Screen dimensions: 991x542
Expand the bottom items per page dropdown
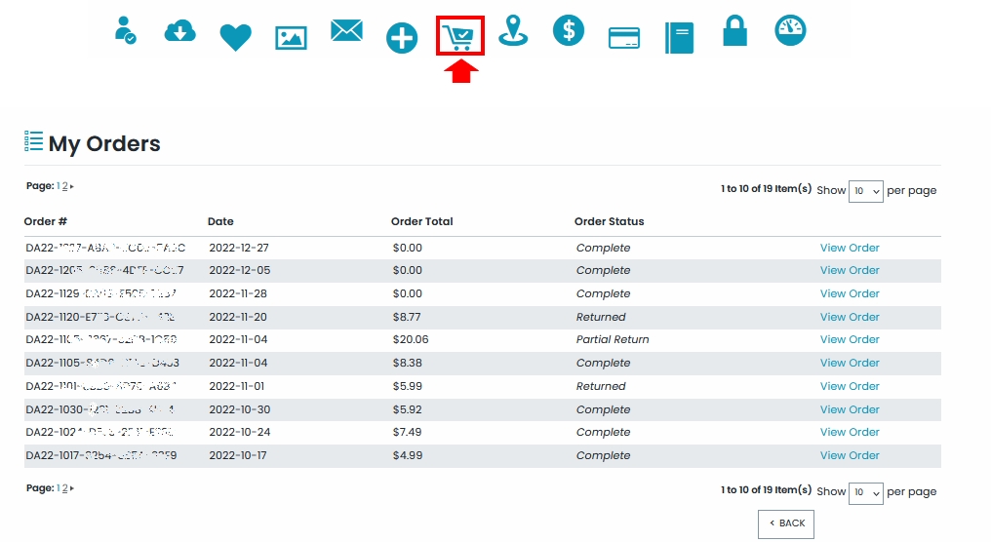pos(865,492)
